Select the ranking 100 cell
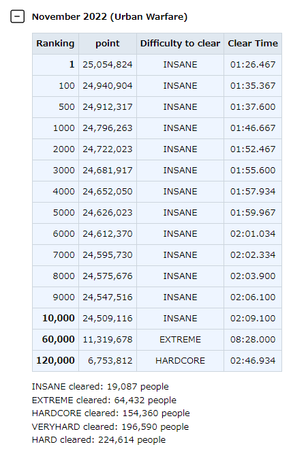This screenshot has width=291, height=453. pyautogui.click(x=55, y=86)
